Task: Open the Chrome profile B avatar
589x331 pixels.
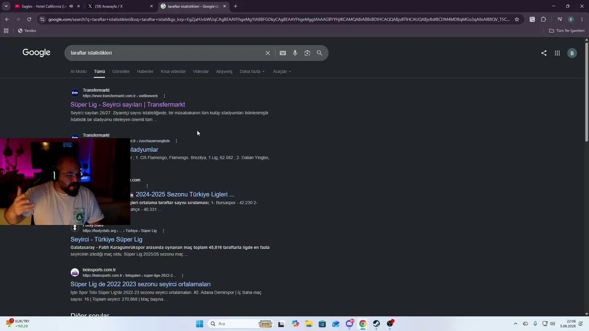Action: [x=571, y=19]
